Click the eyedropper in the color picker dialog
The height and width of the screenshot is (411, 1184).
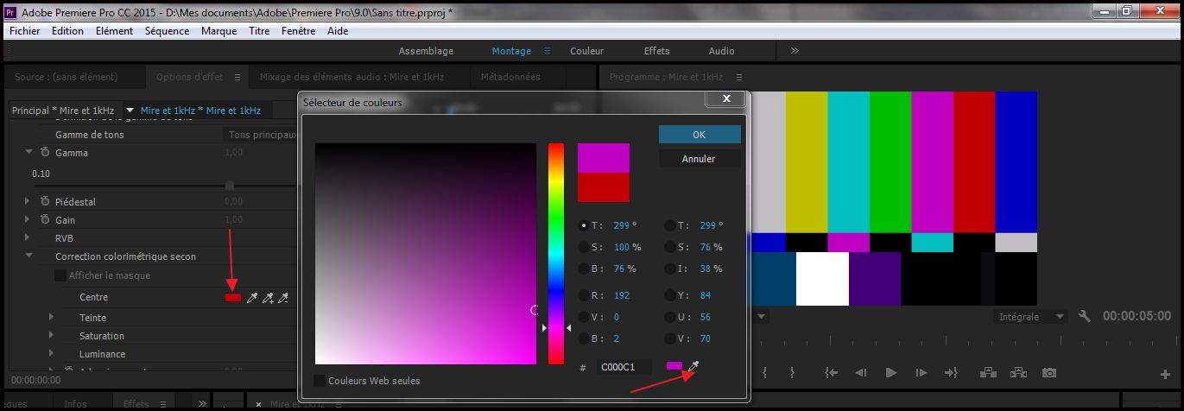tap(693, 367)
